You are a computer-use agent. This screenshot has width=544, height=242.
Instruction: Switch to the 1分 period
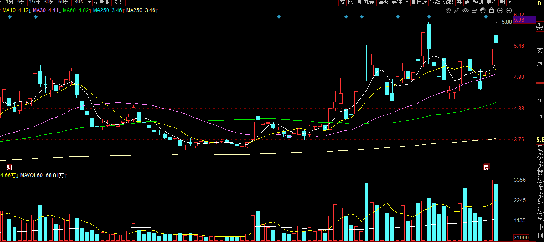click(9, 2)
